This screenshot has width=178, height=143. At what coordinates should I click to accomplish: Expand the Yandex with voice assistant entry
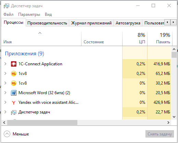point(5,102)
